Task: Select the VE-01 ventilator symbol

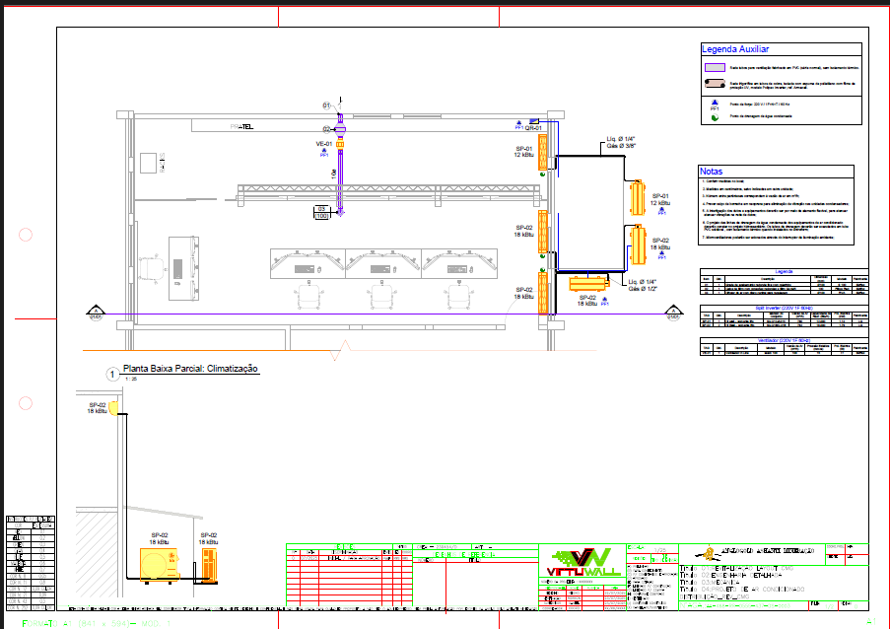Action: [x=339, y=146]
